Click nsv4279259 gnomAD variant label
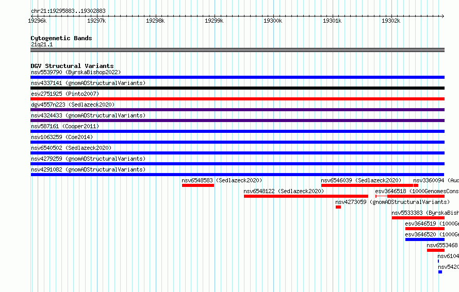 [x=88, y=159]
